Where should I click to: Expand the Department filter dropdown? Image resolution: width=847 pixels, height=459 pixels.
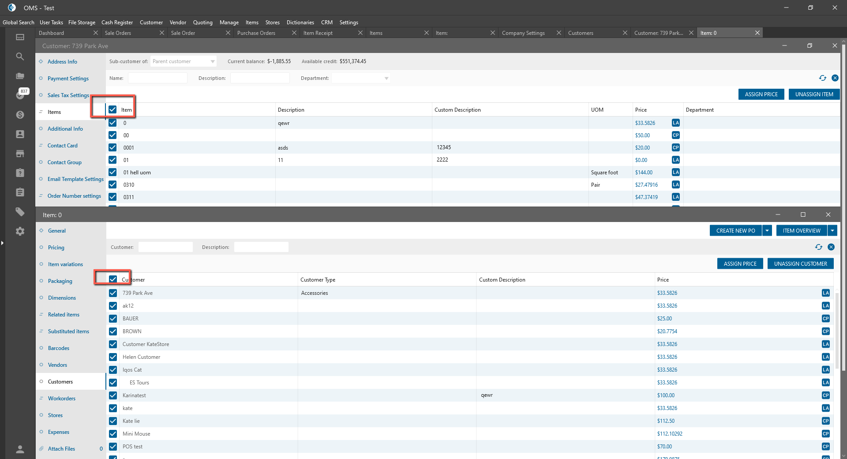[386, 79]
